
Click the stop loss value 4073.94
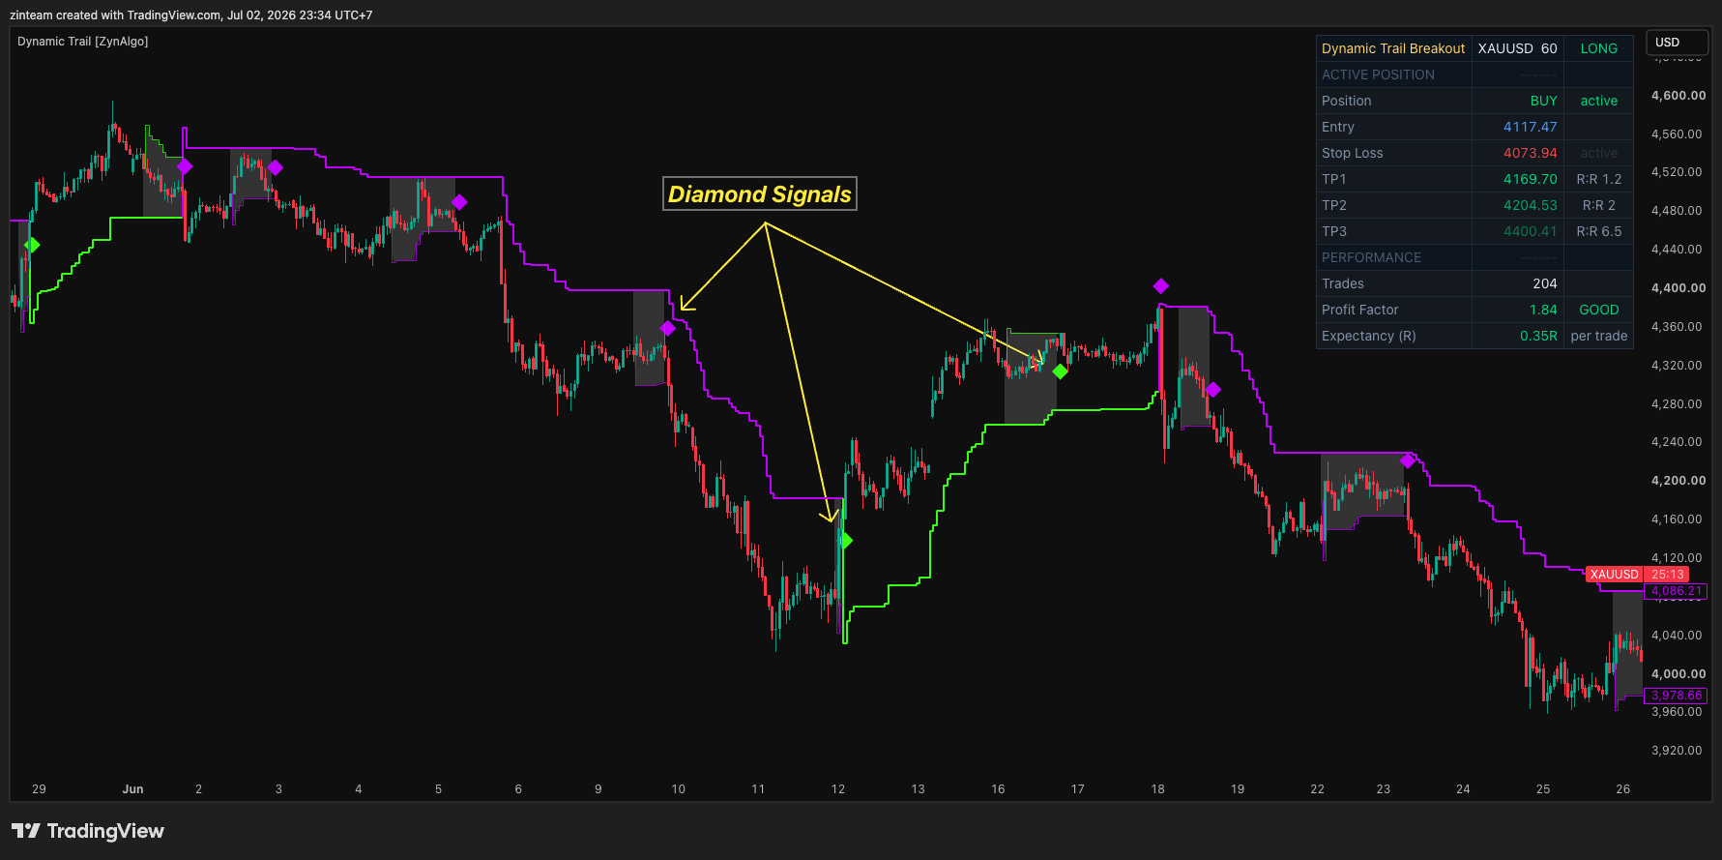pos(1530,153)
